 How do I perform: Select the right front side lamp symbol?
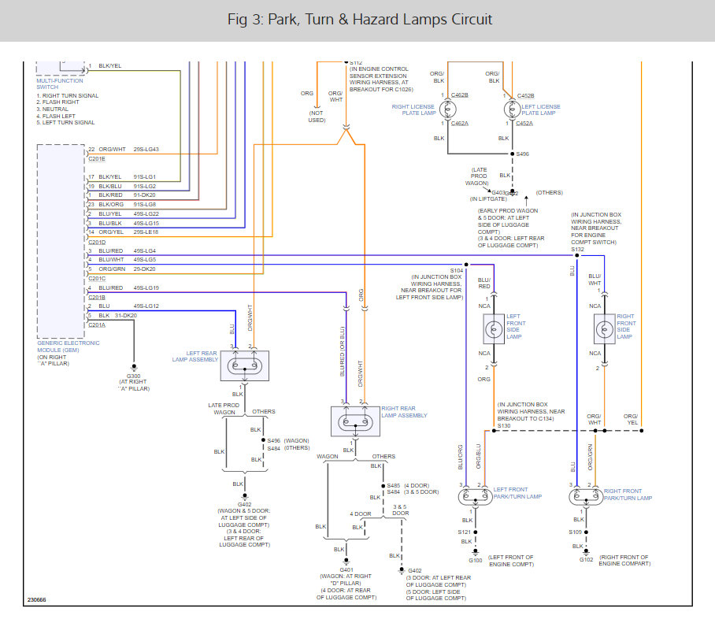605,329
